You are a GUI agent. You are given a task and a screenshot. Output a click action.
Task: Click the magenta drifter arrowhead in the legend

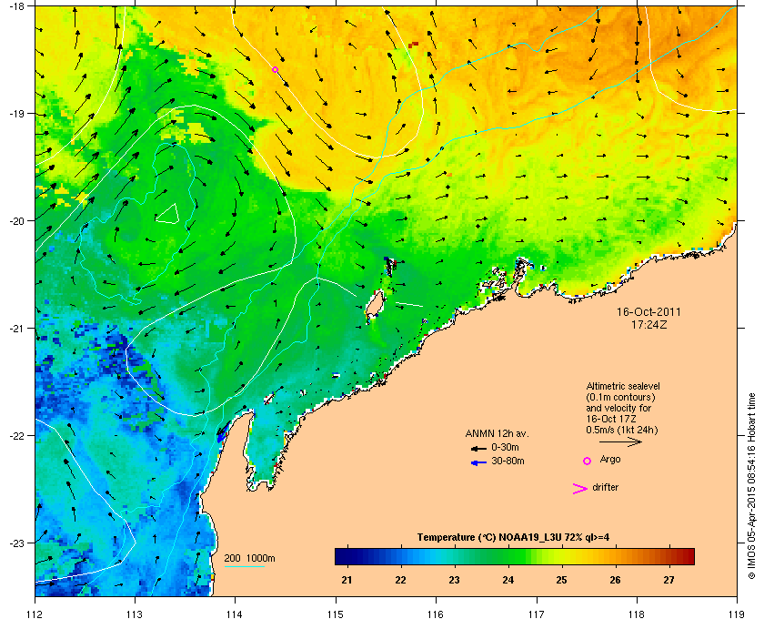tap(580, 489)
